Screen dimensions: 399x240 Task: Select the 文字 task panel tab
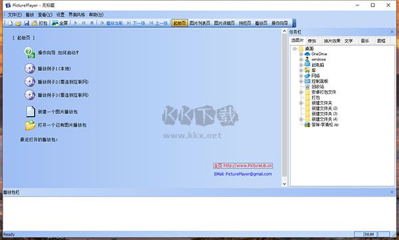coord(348,41)
